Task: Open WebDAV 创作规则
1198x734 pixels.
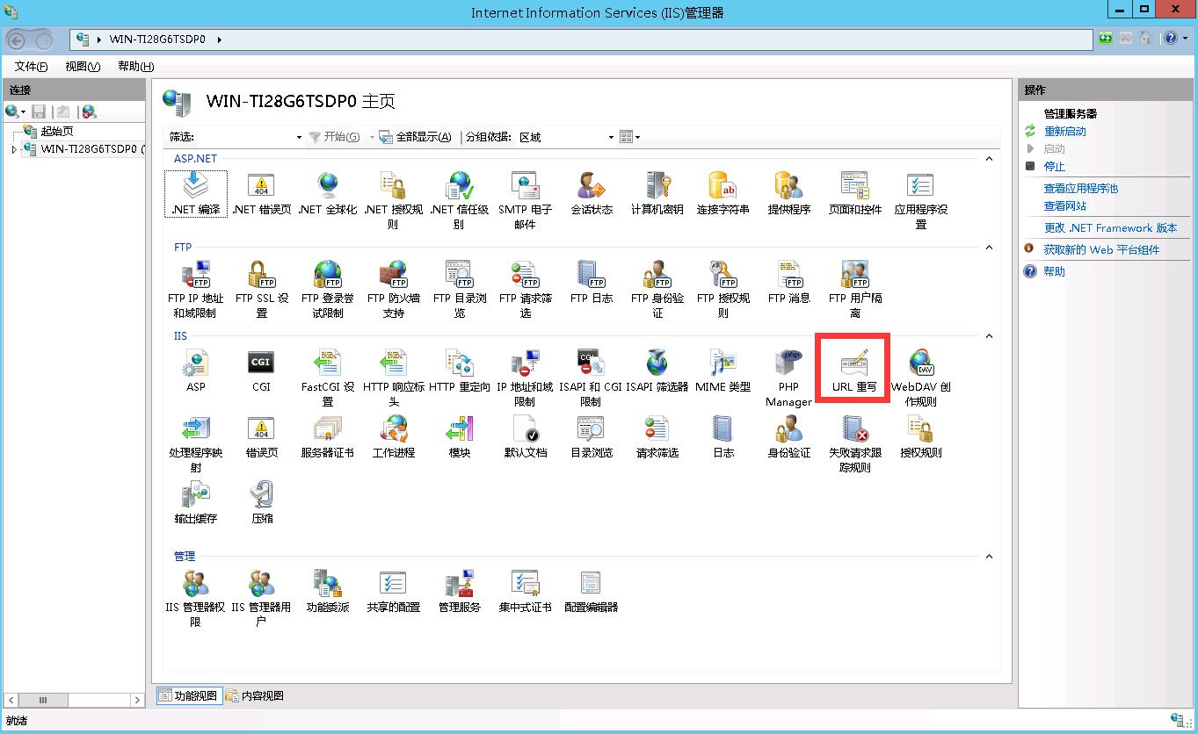Action: 919,369
